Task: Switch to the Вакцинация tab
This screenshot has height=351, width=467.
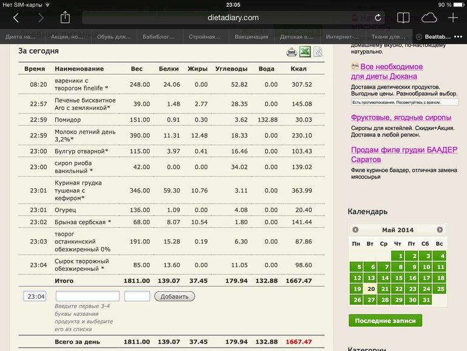Action: tap(251, 36)
